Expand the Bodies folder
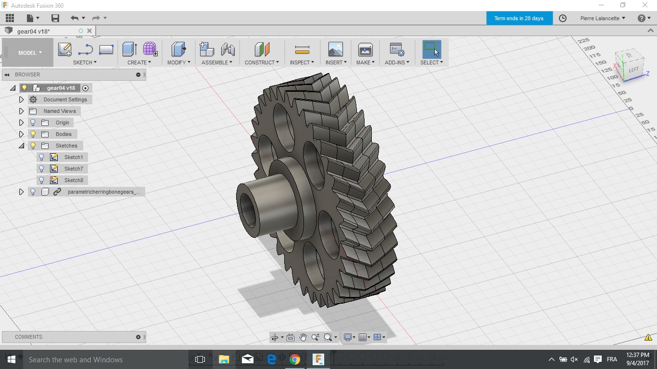The width and height of the screenshot is (657, 369). coord(21,134)
